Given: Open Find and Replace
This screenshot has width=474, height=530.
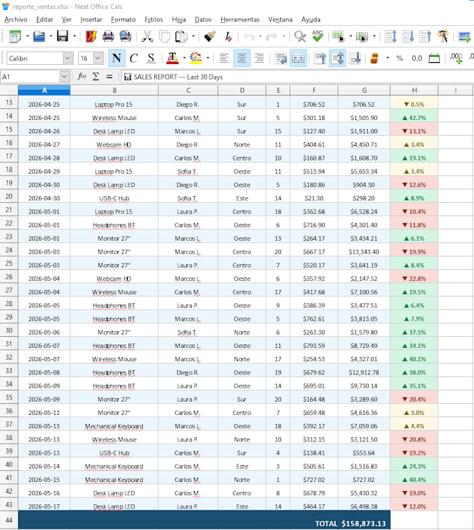Looking at the screenshot, I should point(300,36).
